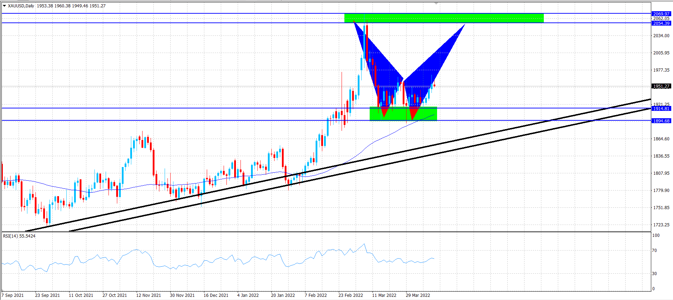The width and height of the screenshot is (673, 300).
Task: Select the chart shift marker on top edge
Action: pos(436,3)
